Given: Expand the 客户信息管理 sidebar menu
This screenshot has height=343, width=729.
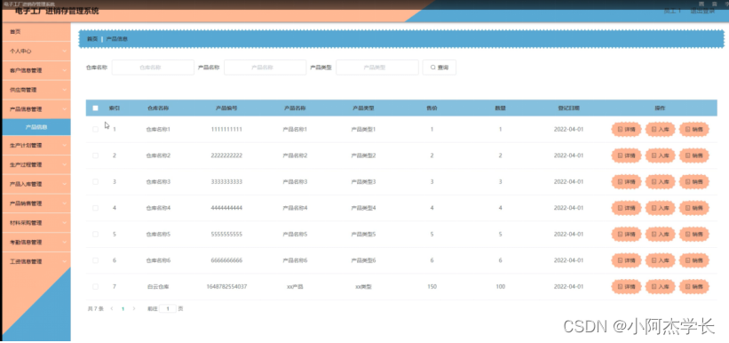Looking at the screenshot, I should [x=36, y=71].
